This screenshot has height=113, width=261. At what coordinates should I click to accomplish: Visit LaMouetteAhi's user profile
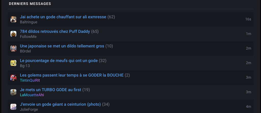click(x=32, y=95)
